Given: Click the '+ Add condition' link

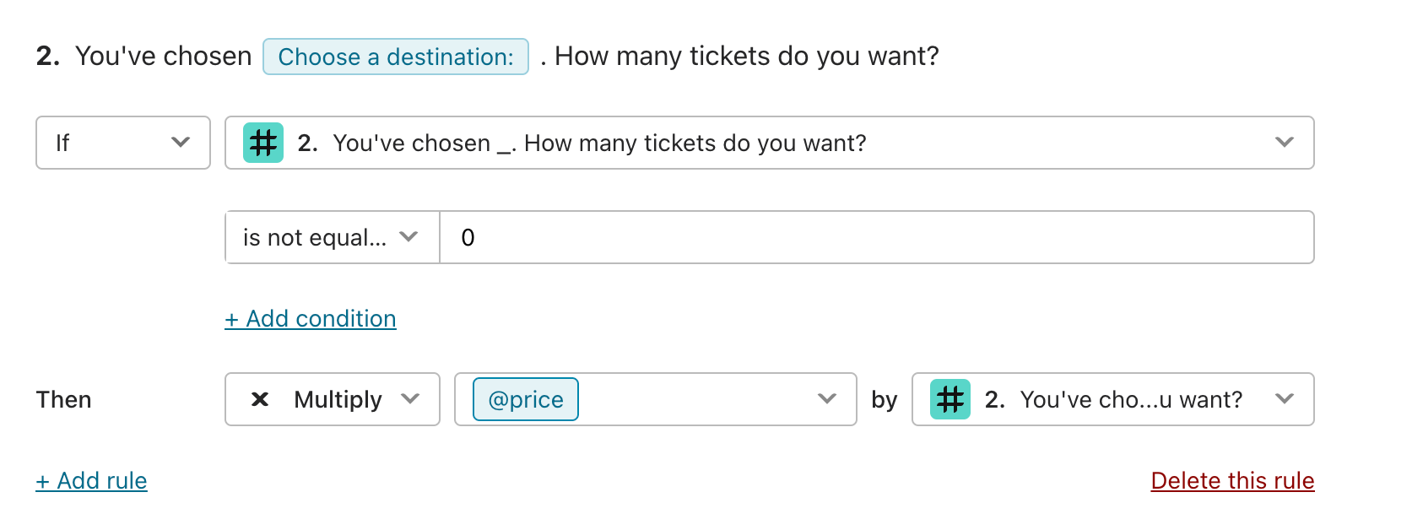Looking at the screenshot, I should 311,319.
